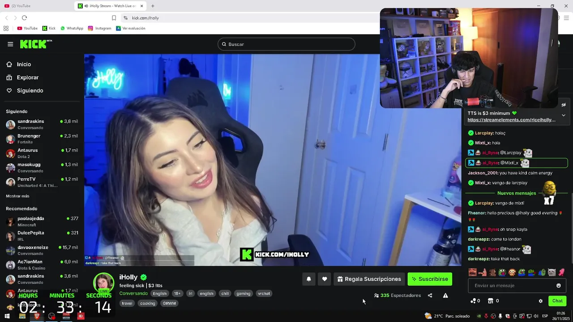The image size is (573, 322).
Task: Report the stream with warning triangle icon
Action: (445, 296)
